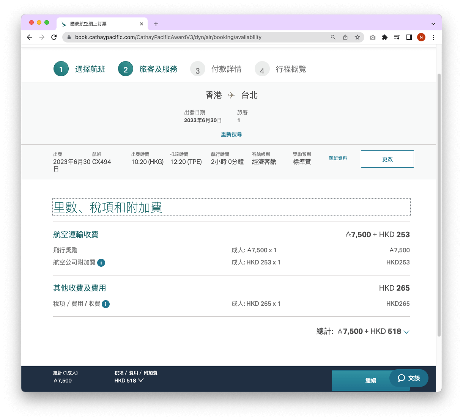The height and width of the screenshot is (420, 463).
Task: Click the 飛行獎勵 row label
Action: click(x=65, y=250)
